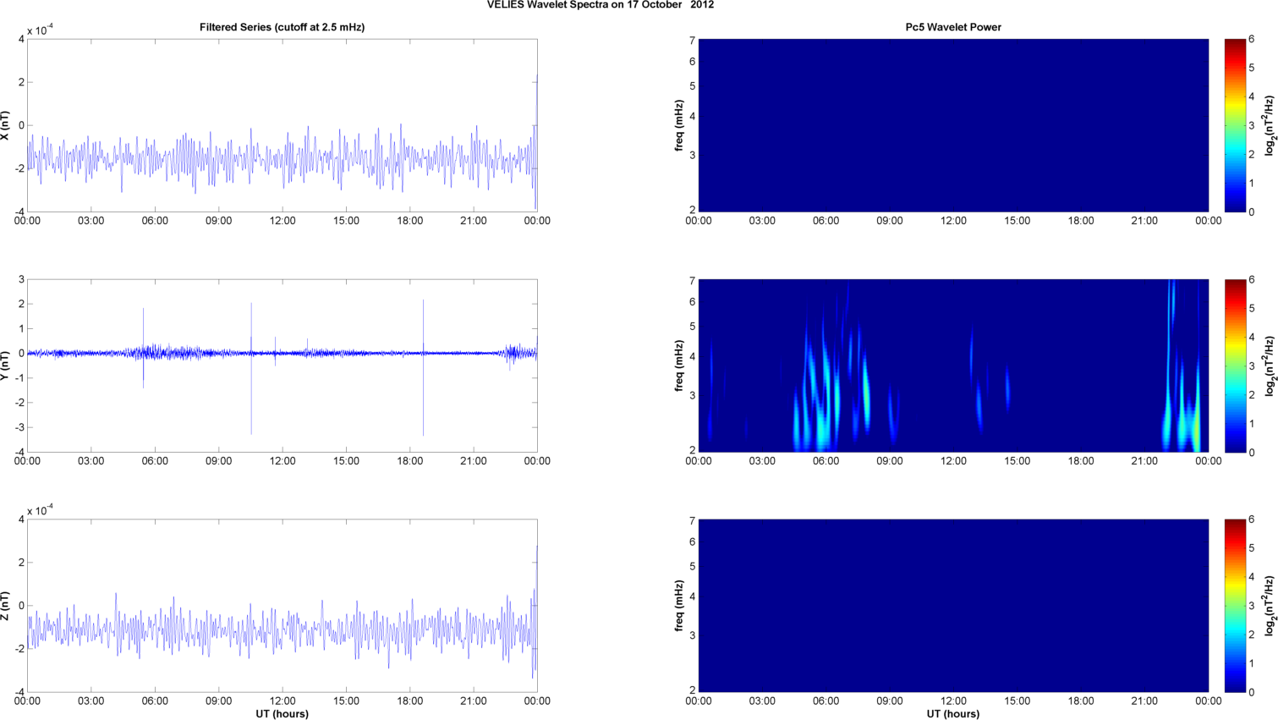1278x720 pixels.
Task: Select the '21:00' tick under the Z series plot
Action: [474, 701]
